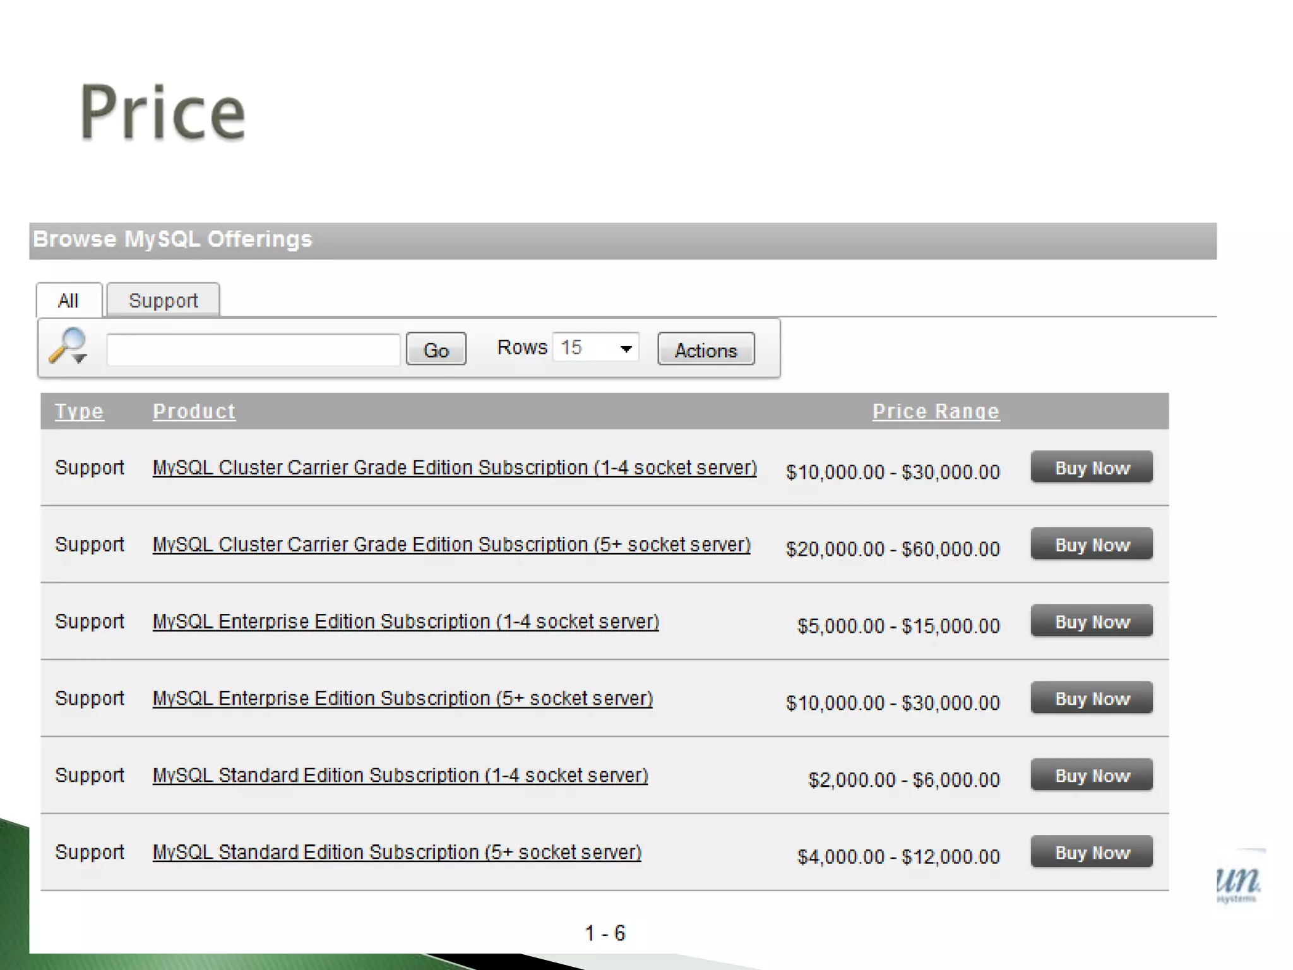This screenshot has width=1293, height=970.
Task: Open Enterprise Edition 5+ socket server link
Action: click(x=402, y=699)
